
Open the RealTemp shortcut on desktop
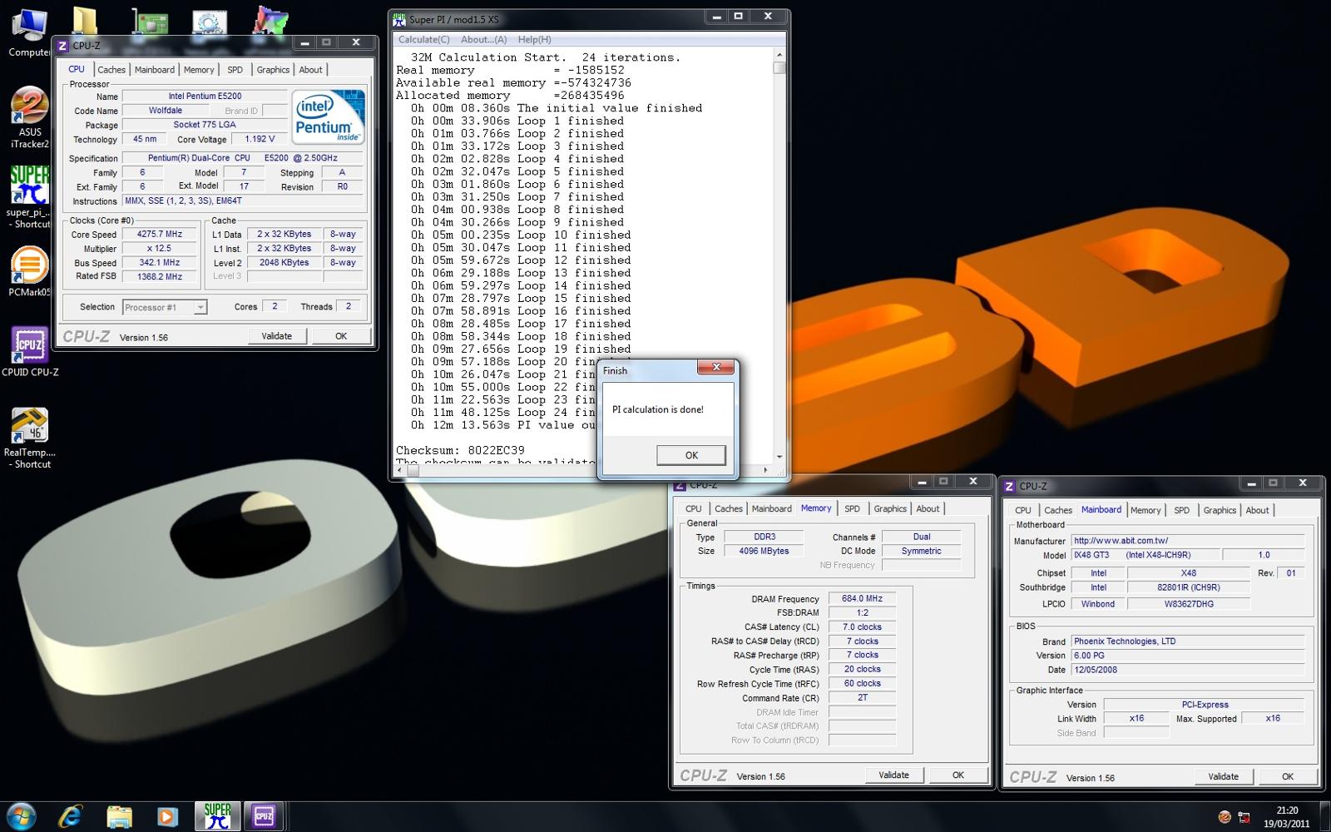click(30, 438)
